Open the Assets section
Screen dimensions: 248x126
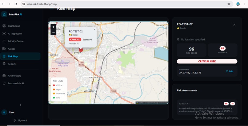tap(20, 49)
